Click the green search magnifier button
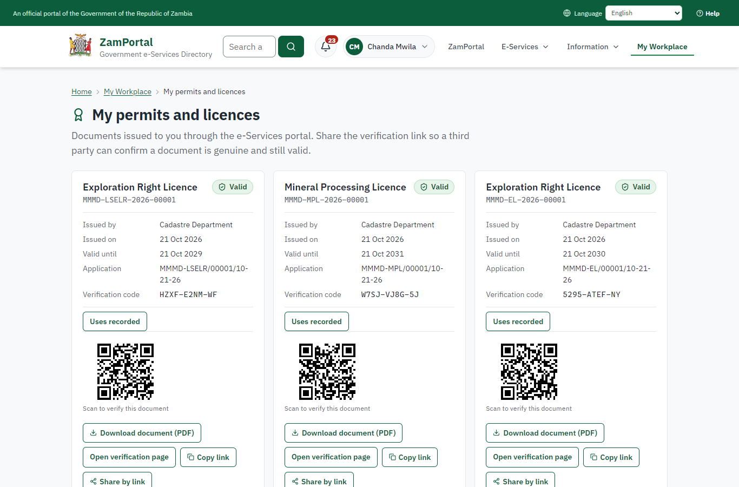739x487 pixels. [291, 47]
